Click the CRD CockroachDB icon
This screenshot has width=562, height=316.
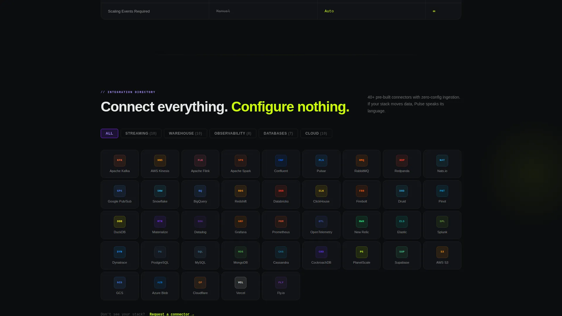point(321,252)
